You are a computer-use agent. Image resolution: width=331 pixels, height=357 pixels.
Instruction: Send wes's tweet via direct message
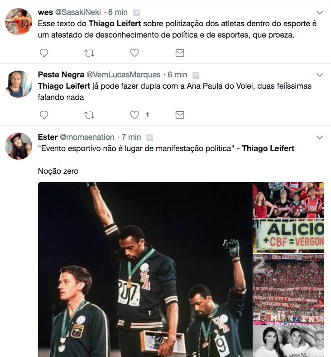click(x=180, y=53)
